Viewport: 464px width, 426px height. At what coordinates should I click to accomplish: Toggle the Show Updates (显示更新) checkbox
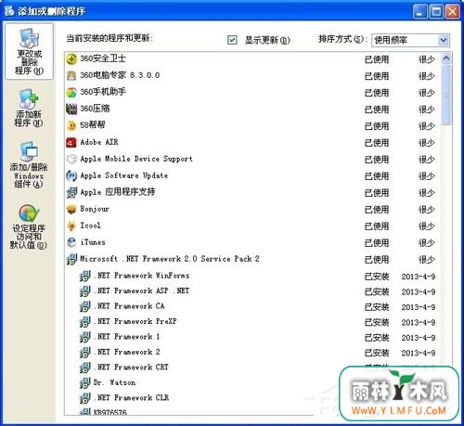[232, 40]
